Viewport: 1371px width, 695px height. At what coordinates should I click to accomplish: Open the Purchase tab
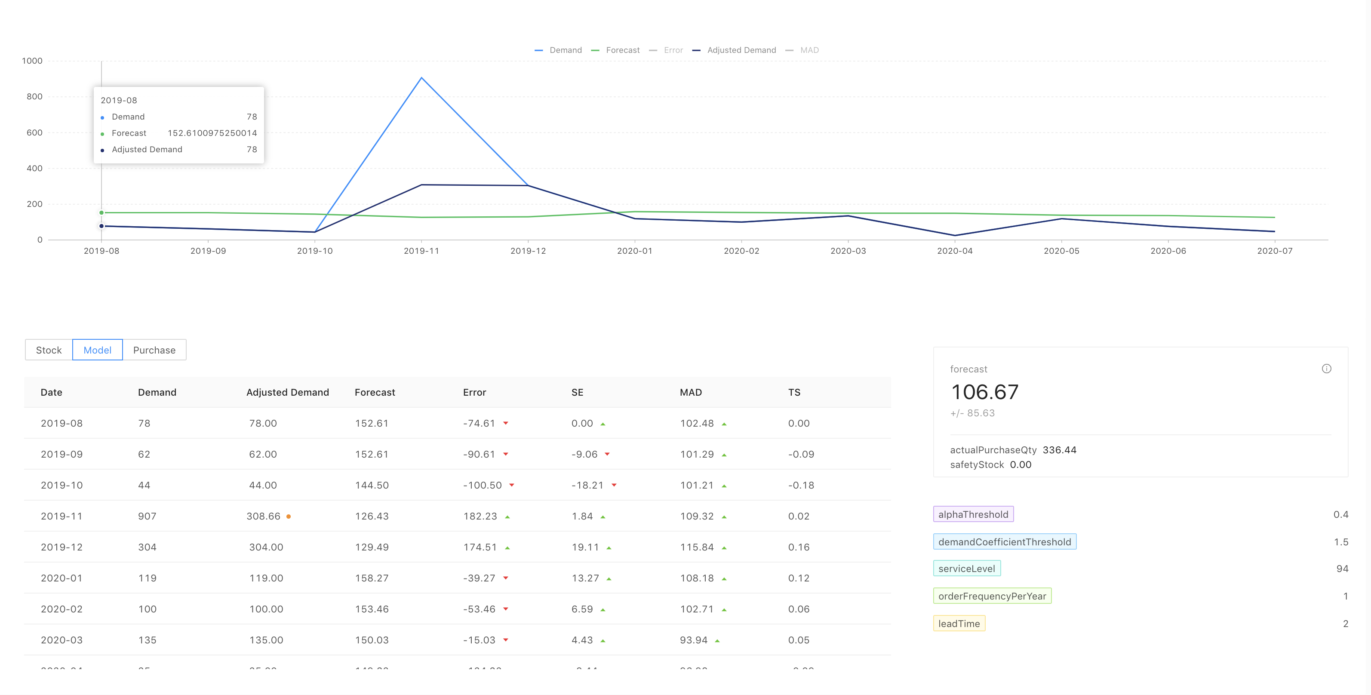(x=154, y=350)
